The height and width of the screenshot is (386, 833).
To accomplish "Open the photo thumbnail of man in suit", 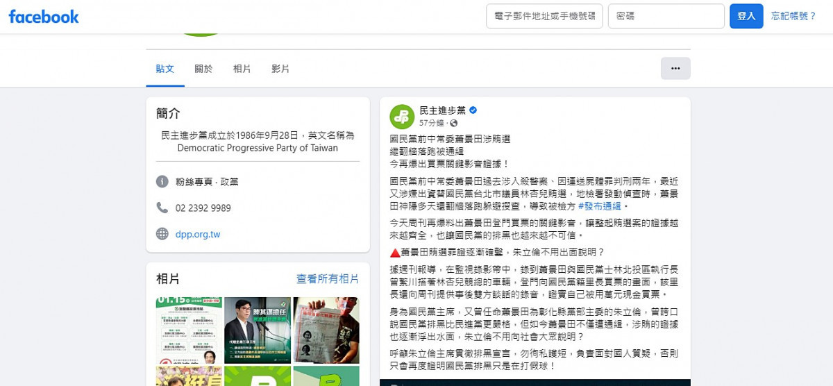I will [x=258, y=330].
